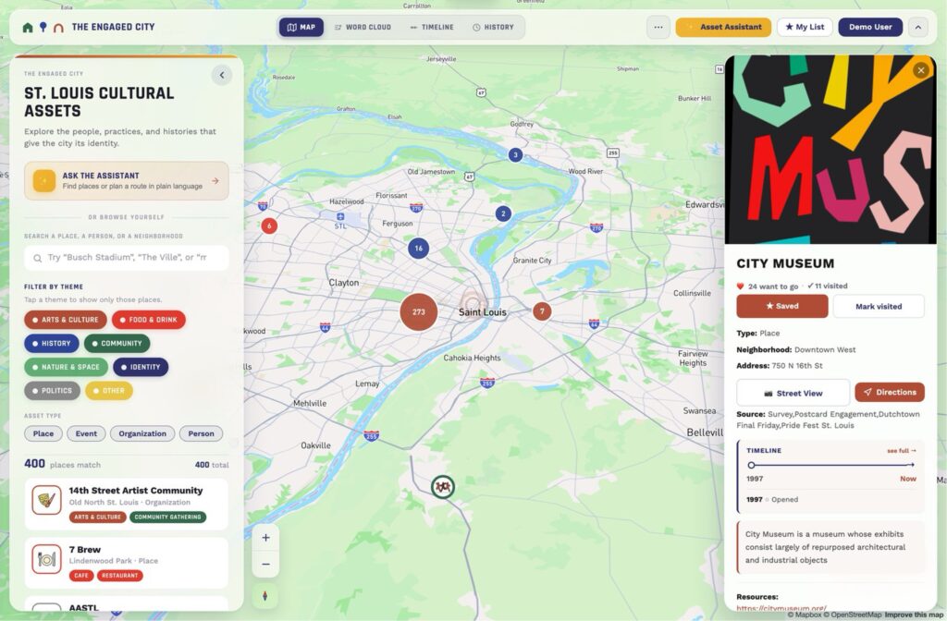The width and height of the screenshot is (947, 621).
Task: Click the Community Gathering tag
Action: (167, 517)
